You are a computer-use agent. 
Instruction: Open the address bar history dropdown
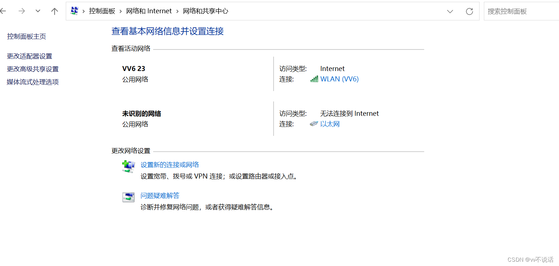(x=450, y=11)
